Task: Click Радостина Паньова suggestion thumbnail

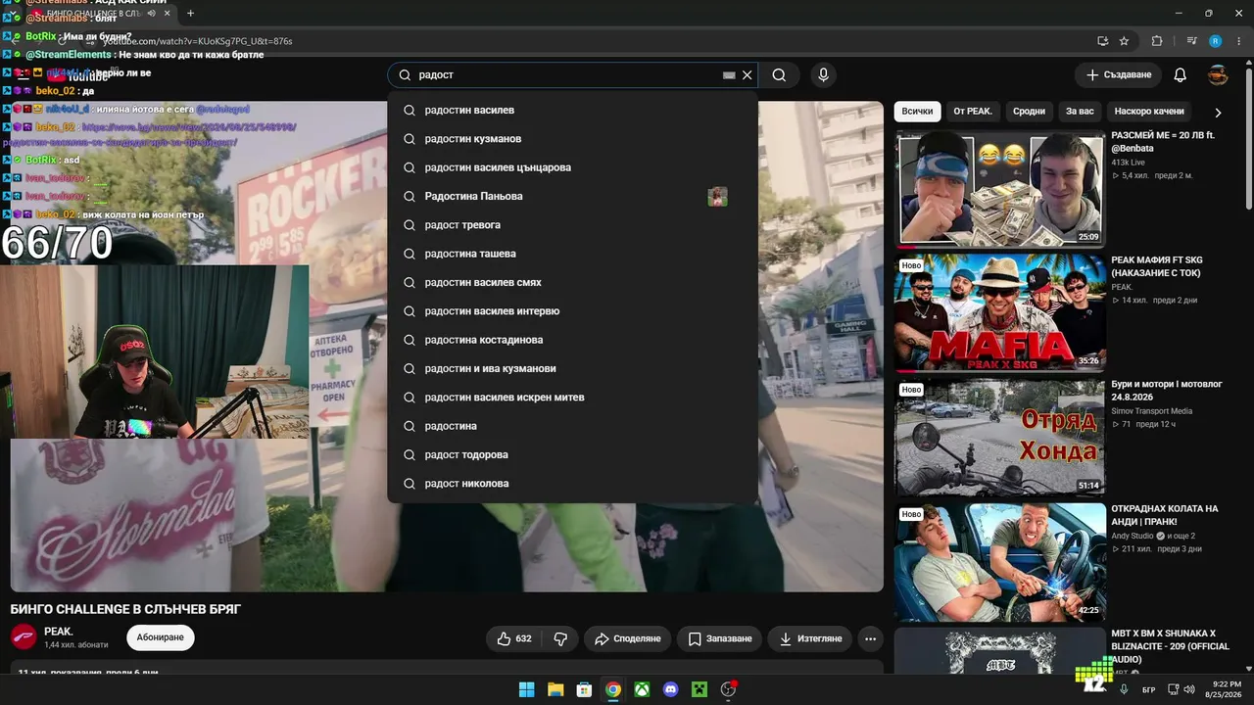Action: [x=718, y=197]
